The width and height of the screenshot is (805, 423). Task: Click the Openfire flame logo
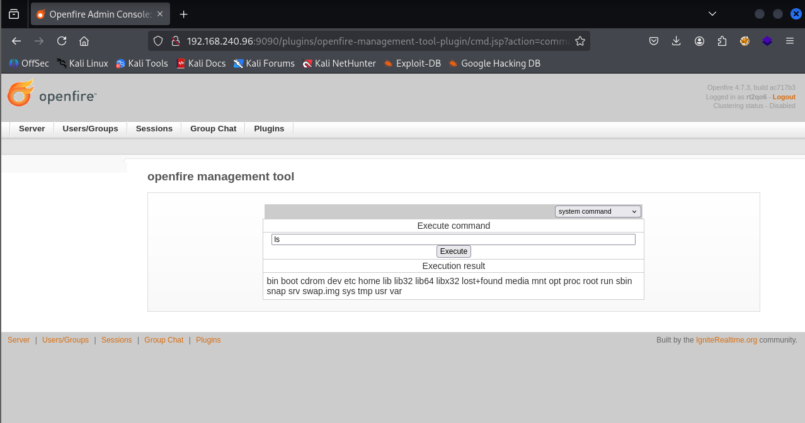21,94
